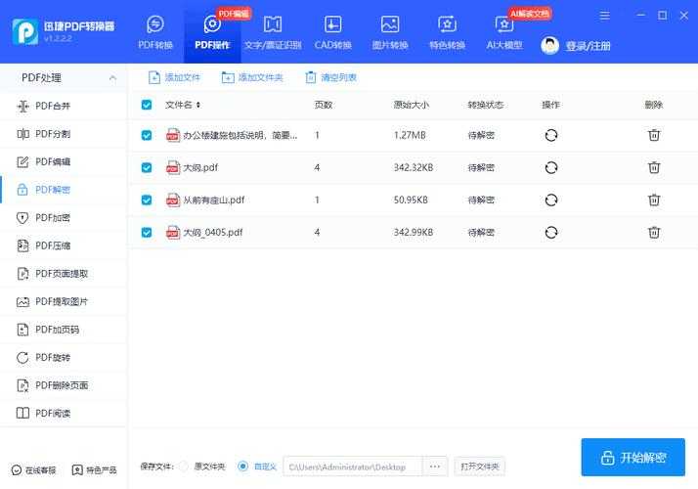The image size is (698, 489).
Task: Open the CAD转换 tab
Action: click(x=332, y=32)
